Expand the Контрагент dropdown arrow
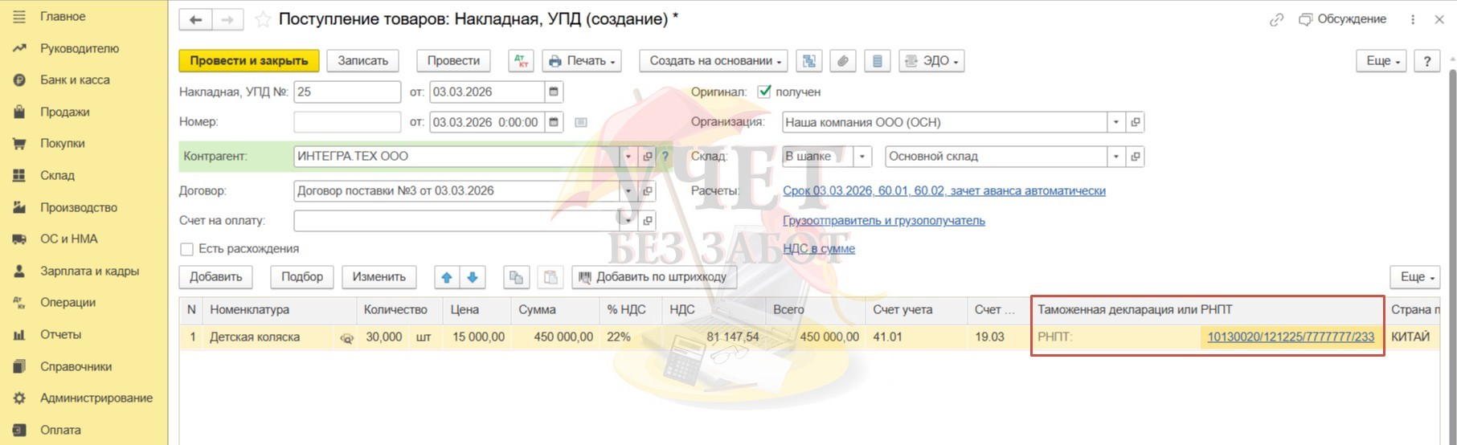 coord(628,157)
